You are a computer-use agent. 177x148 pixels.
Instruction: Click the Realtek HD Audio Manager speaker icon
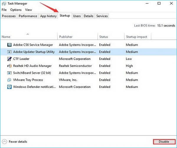click(9, 66)
